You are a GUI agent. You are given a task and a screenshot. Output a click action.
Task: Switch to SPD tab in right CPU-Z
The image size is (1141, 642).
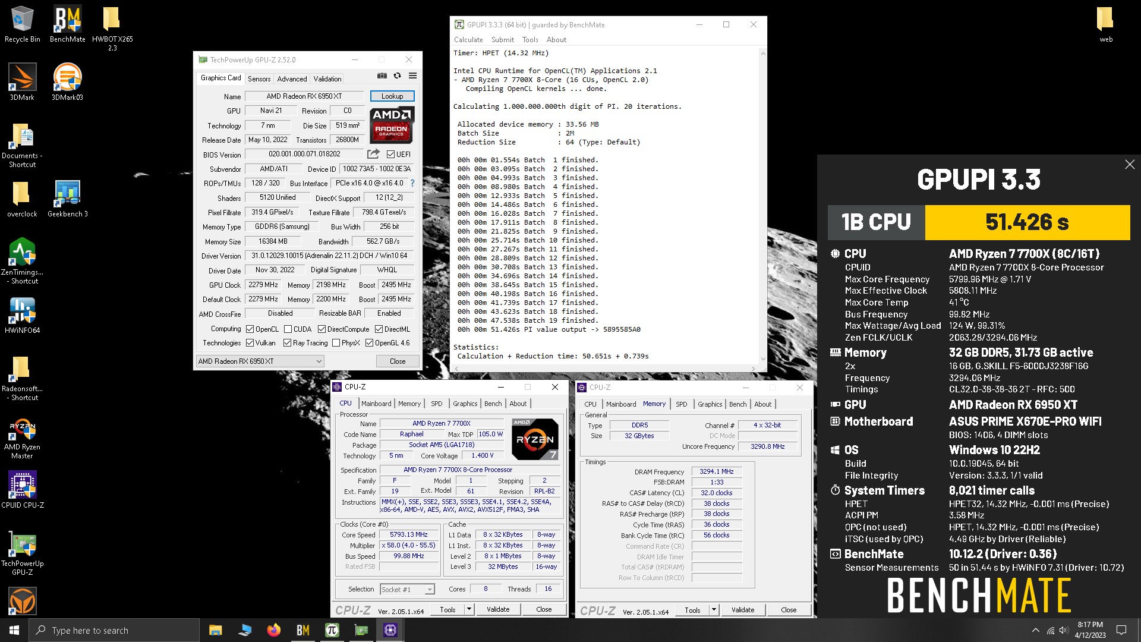click(x=682, y=404)
